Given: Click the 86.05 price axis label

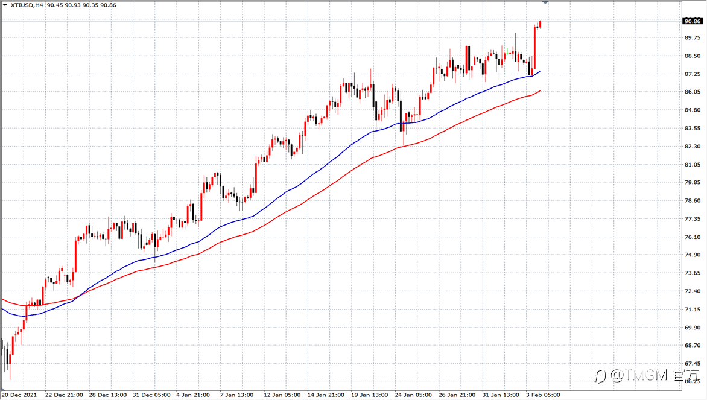Looking at the screenshot, I should [x=693, y=92].
